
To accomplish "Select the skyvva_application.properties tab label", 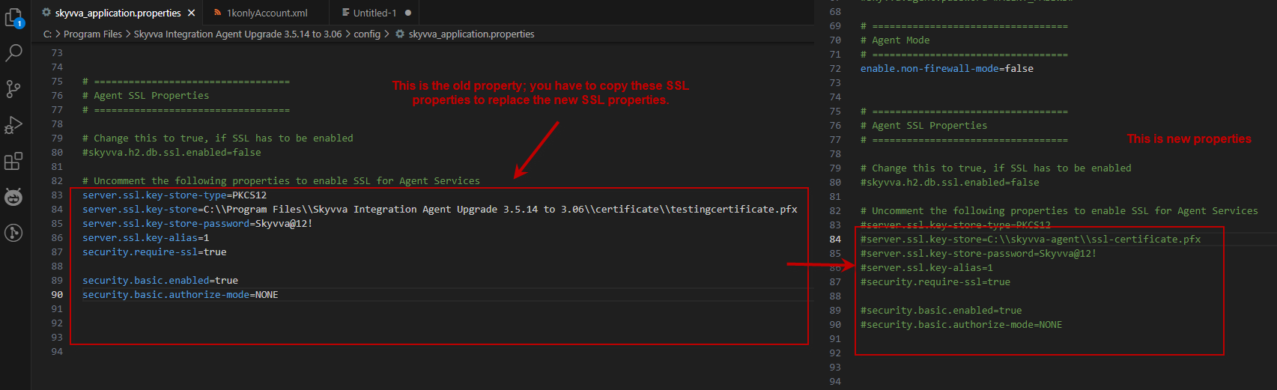I will 118,13.
